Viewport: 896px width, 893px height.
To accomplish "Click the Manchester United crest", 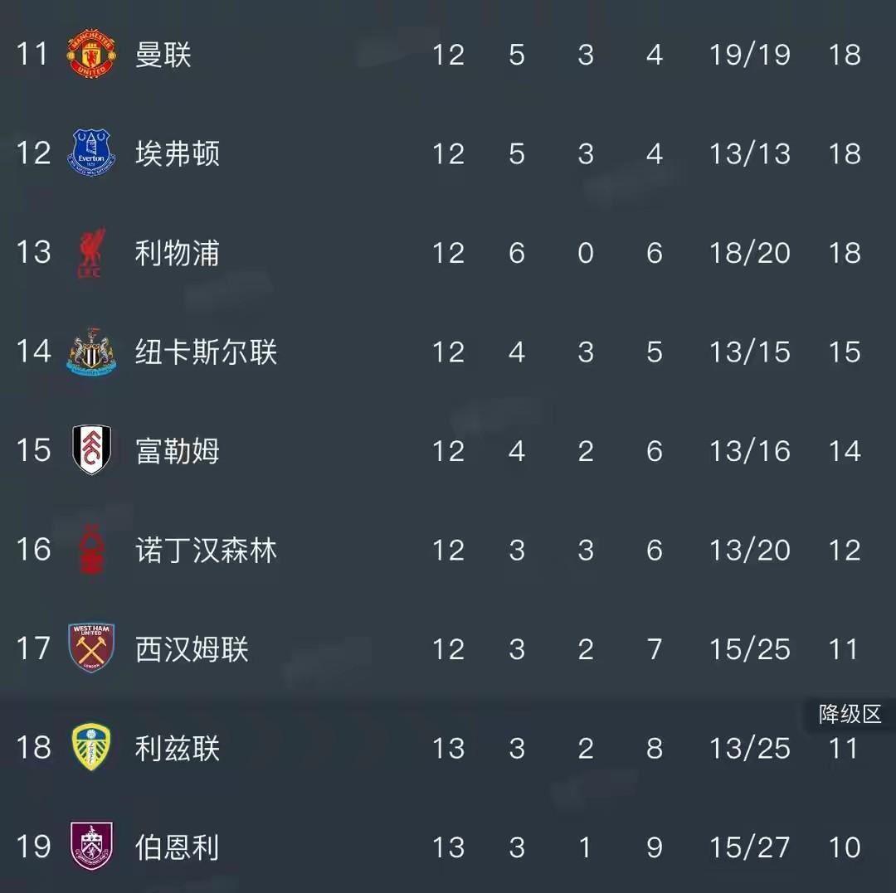I will (x=91, y=55).
